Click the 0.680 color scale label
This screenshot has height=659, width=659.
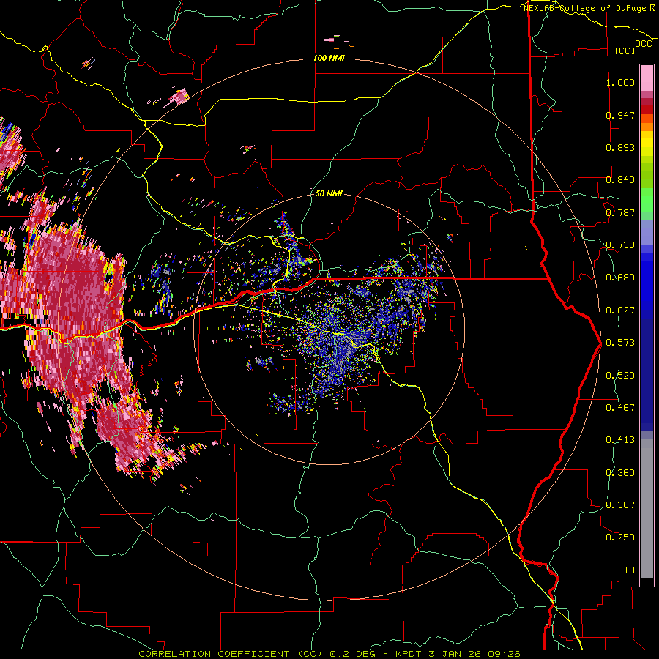620,278
